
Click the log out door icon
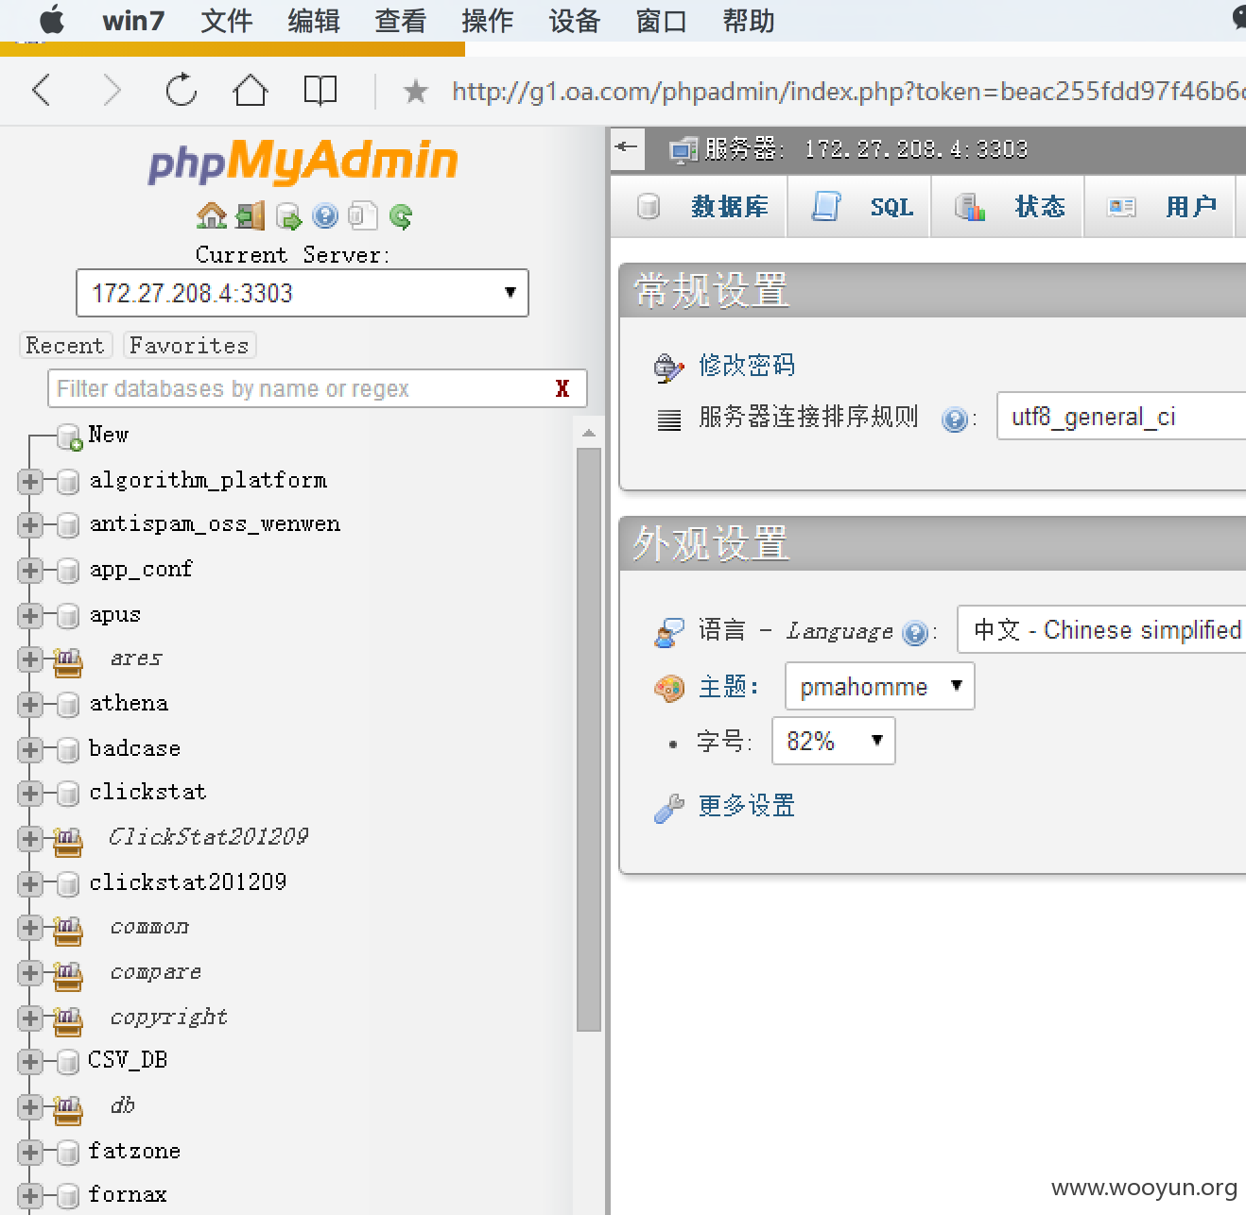point(251,216)
